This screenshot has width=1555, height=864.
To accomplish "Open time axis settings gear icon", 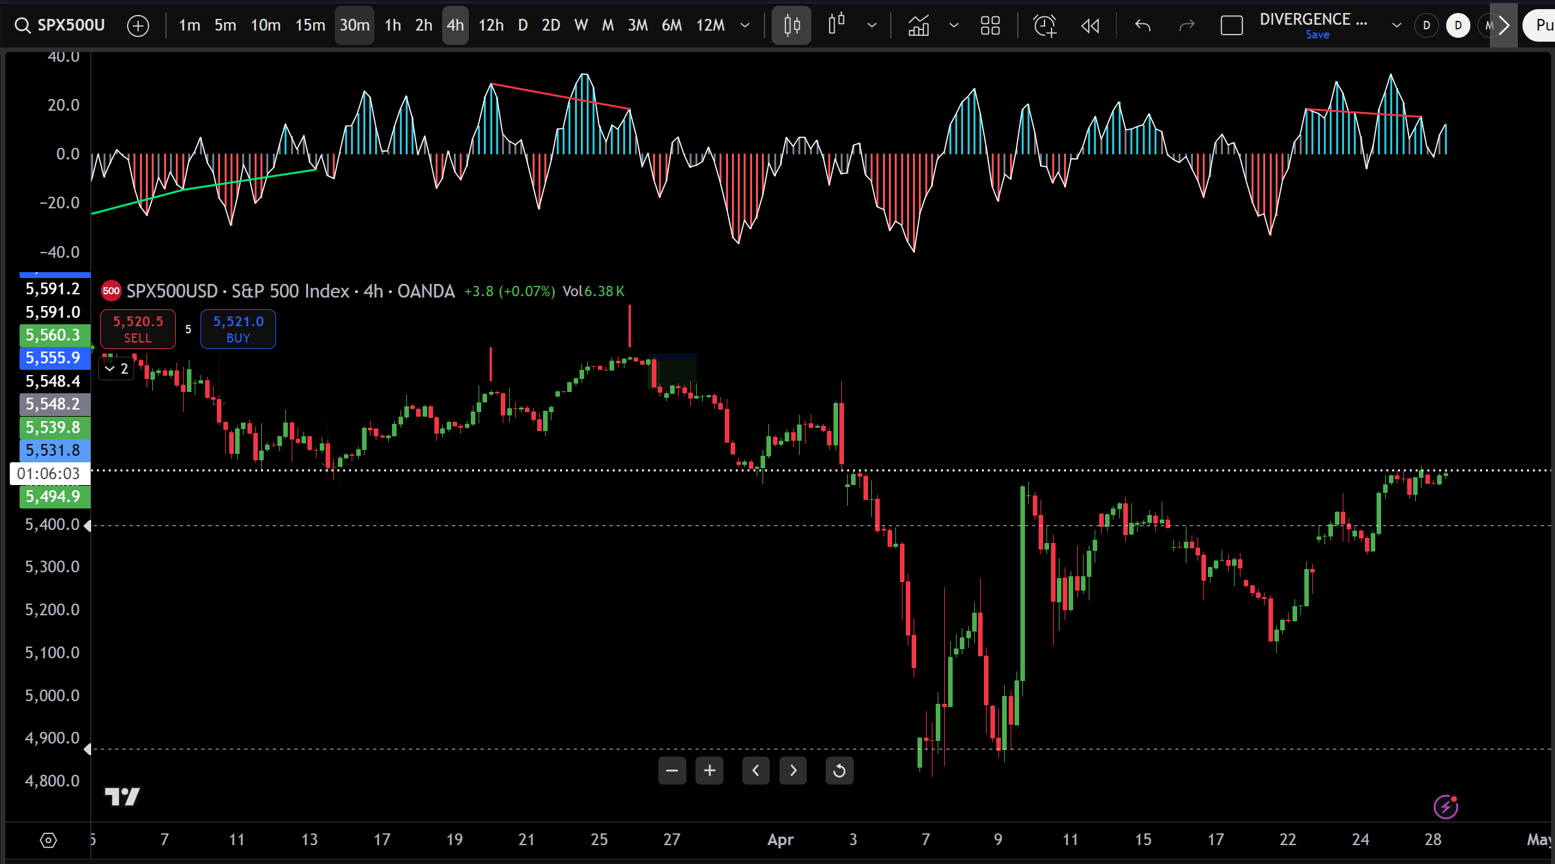I will pos(48,840).
